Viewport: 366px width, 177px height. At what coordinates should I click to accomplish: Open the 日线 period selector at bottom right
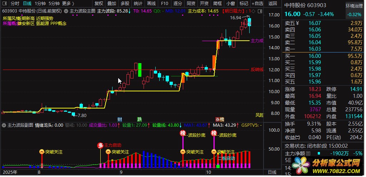(x=272, y=172)
